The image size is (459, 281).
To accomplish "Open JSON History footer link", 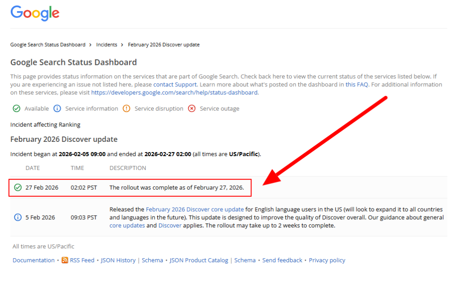I will coord(118,260).
